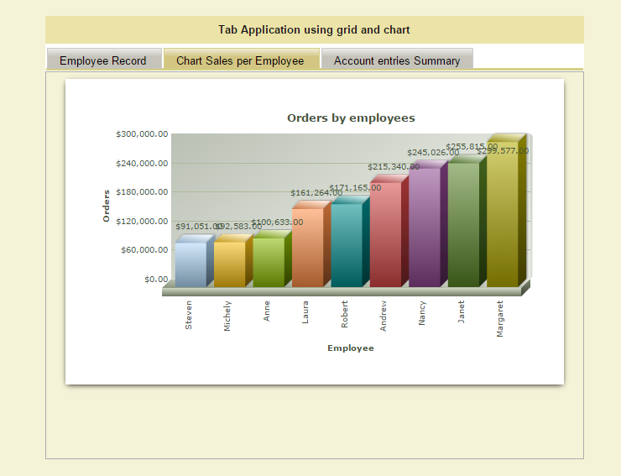Click Robert's teal bar
This screenshot has height=476, width=621.
tap(346, 245)
